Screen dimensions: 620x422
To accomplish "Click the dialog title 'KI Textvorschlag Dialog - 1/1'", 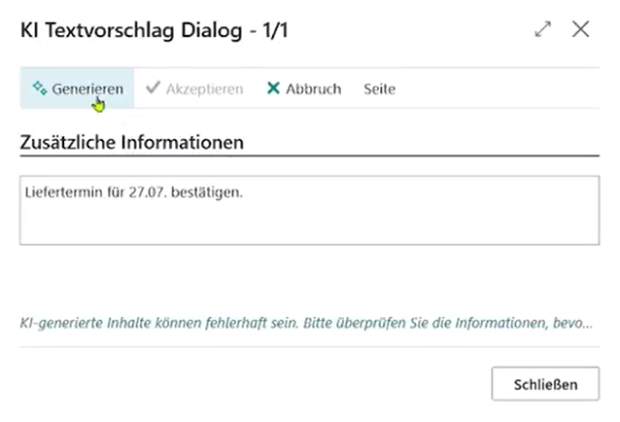I will (155, 30).
